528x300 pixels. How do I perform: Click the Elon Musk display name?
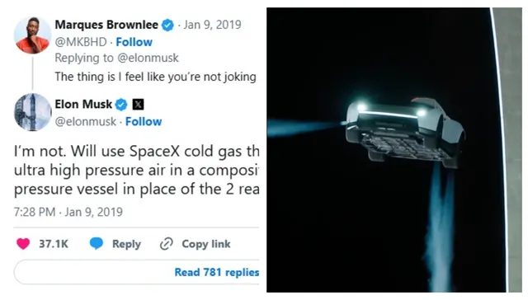pyautogui.click(x=83, y=105)
